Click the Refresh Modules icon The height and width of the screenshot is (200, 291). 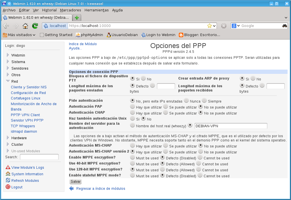8,180
